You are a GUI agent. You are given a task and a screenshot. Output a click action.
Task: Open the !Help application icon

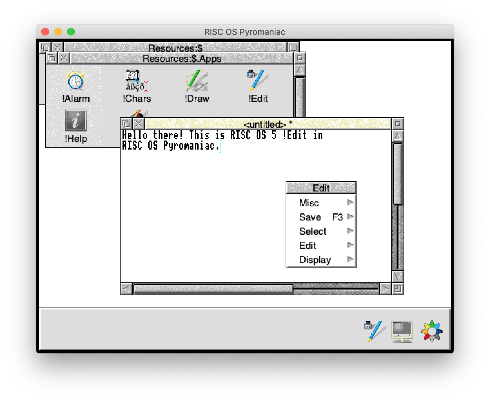point(76,121)
